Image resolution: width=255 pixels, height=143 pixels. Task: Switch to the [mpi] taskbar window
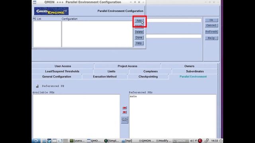coord(127,141)
